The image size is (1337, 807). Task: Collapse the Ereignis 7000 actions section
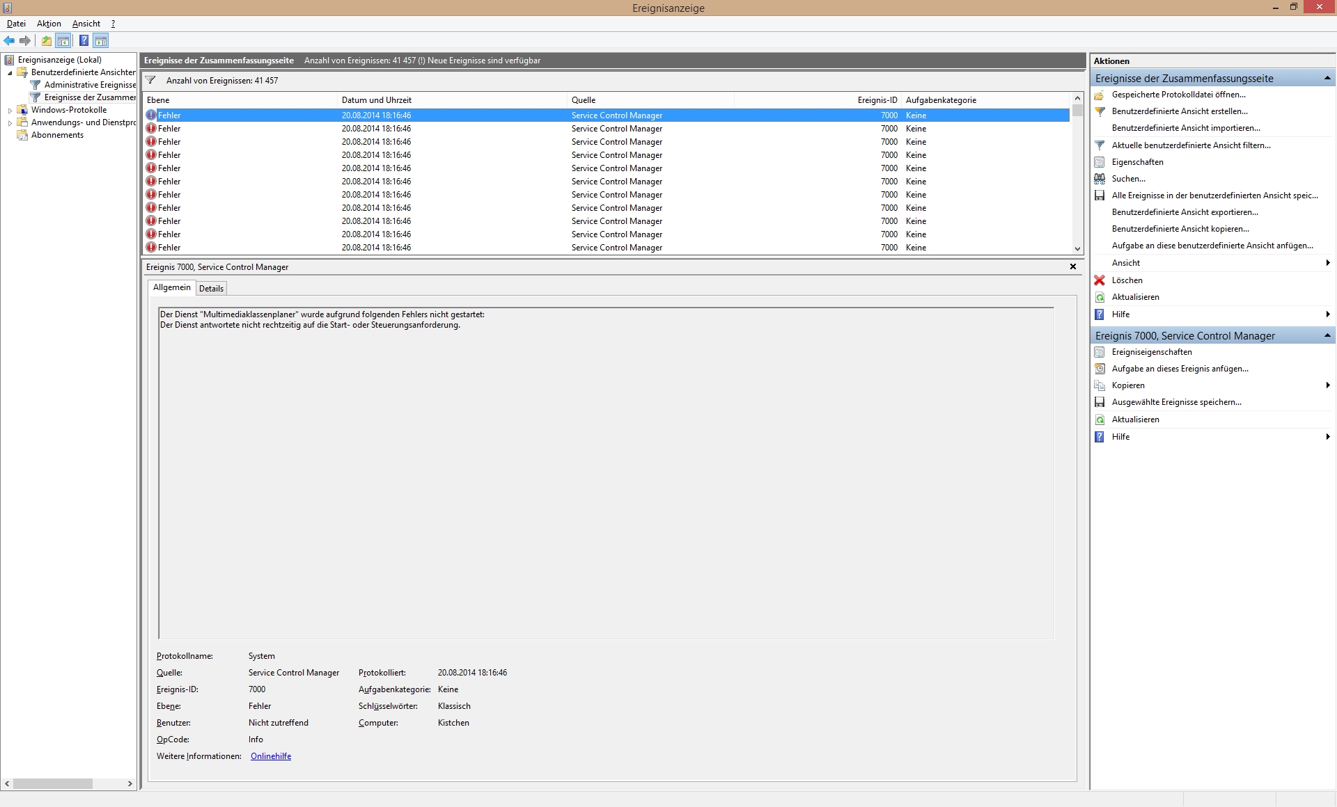point(1327,335)
